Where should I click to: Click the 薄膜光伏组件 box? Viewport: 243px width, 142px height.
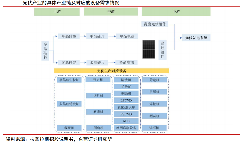click(155, 24)
